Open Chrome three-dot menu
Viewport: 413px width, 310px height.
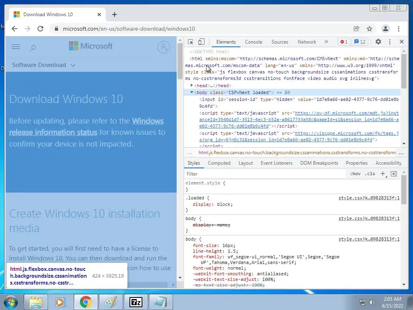click(x=399, y=29)
